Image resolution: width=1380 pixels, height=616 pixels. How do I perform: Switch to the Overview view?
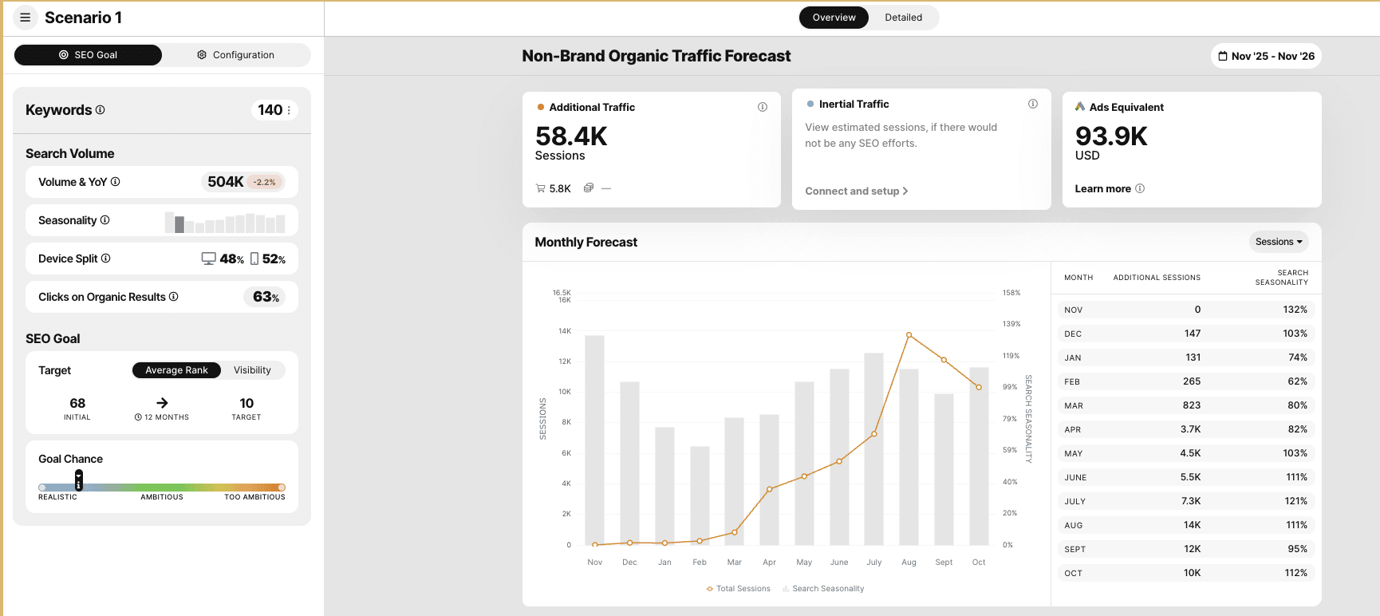(x=834, y=18)
